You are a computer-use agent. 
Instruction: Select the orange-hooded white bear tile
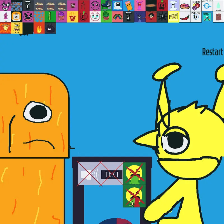(x=17, y=17)
